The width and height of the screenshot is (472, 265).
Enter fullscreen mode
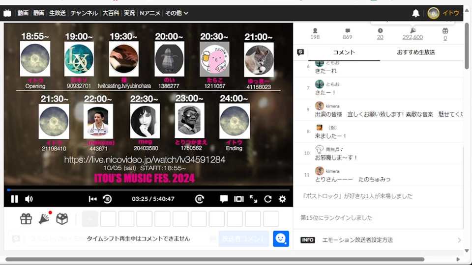pos(254,199)
